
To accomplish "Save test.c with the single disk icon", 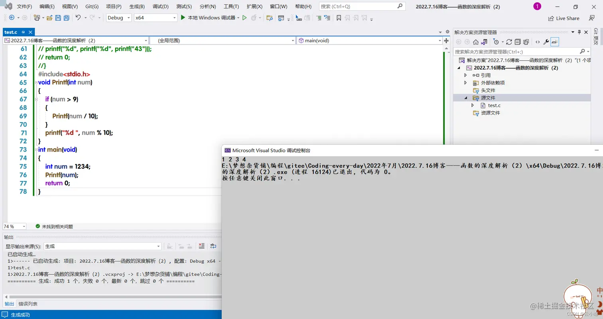I will click(x=58, y=18).
